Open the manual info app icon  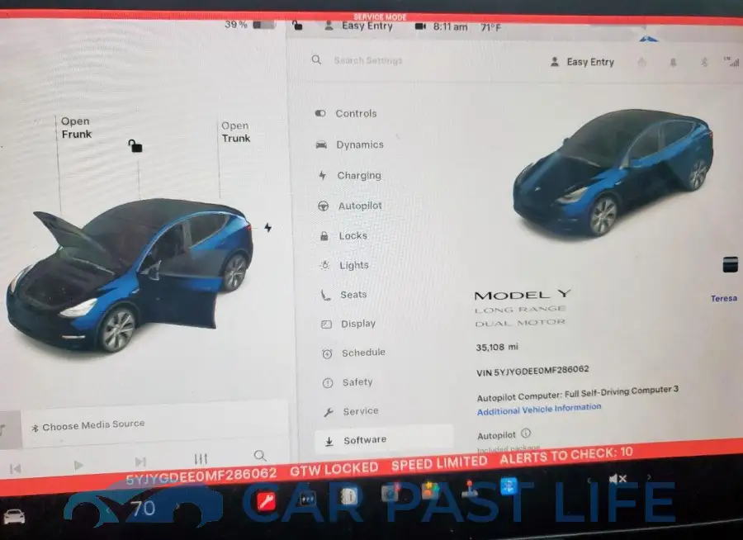pos(348,496)
